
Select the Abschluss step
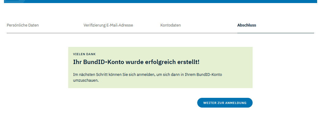246,25
